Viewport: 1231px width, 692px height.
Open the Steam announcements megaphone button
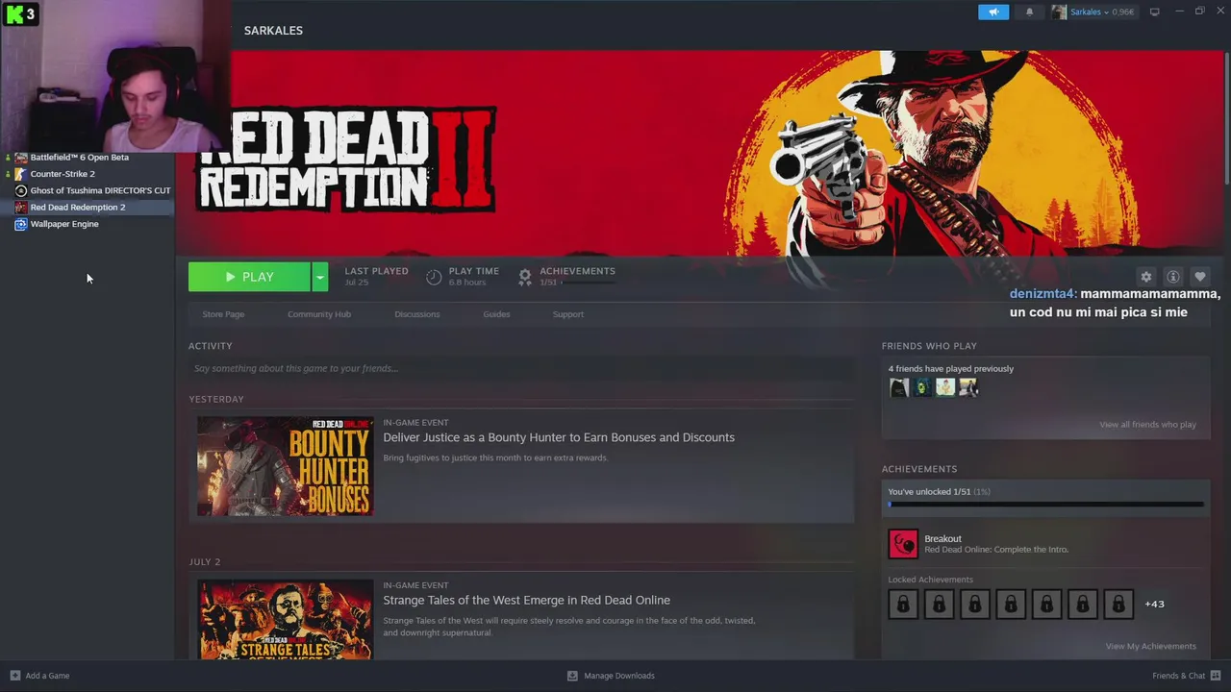(x=993, y=12)
